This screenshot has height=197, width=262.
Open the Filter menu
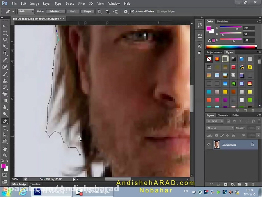click(82, 4)
